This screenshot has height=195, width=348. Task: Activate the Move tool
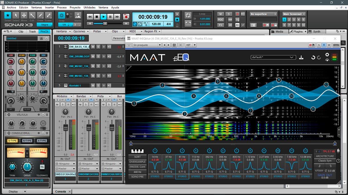tap(24, 15)
